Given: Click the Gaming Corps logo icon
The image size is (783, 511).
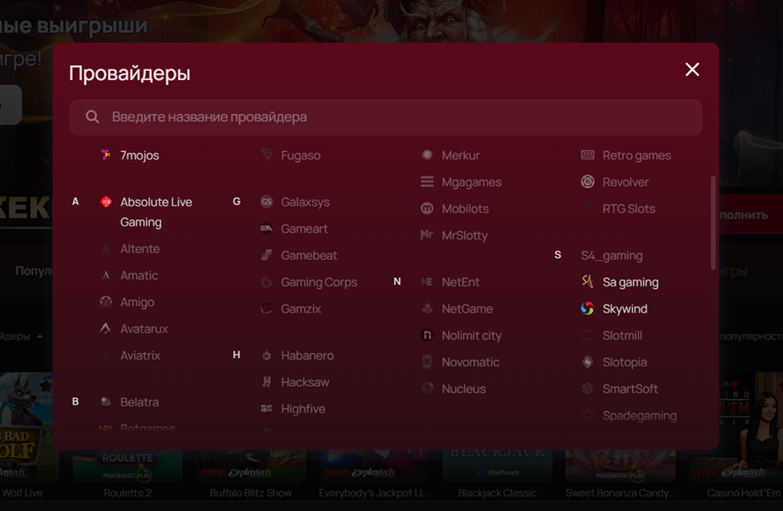Looking at the screenshot, I should tap(267, 282).
